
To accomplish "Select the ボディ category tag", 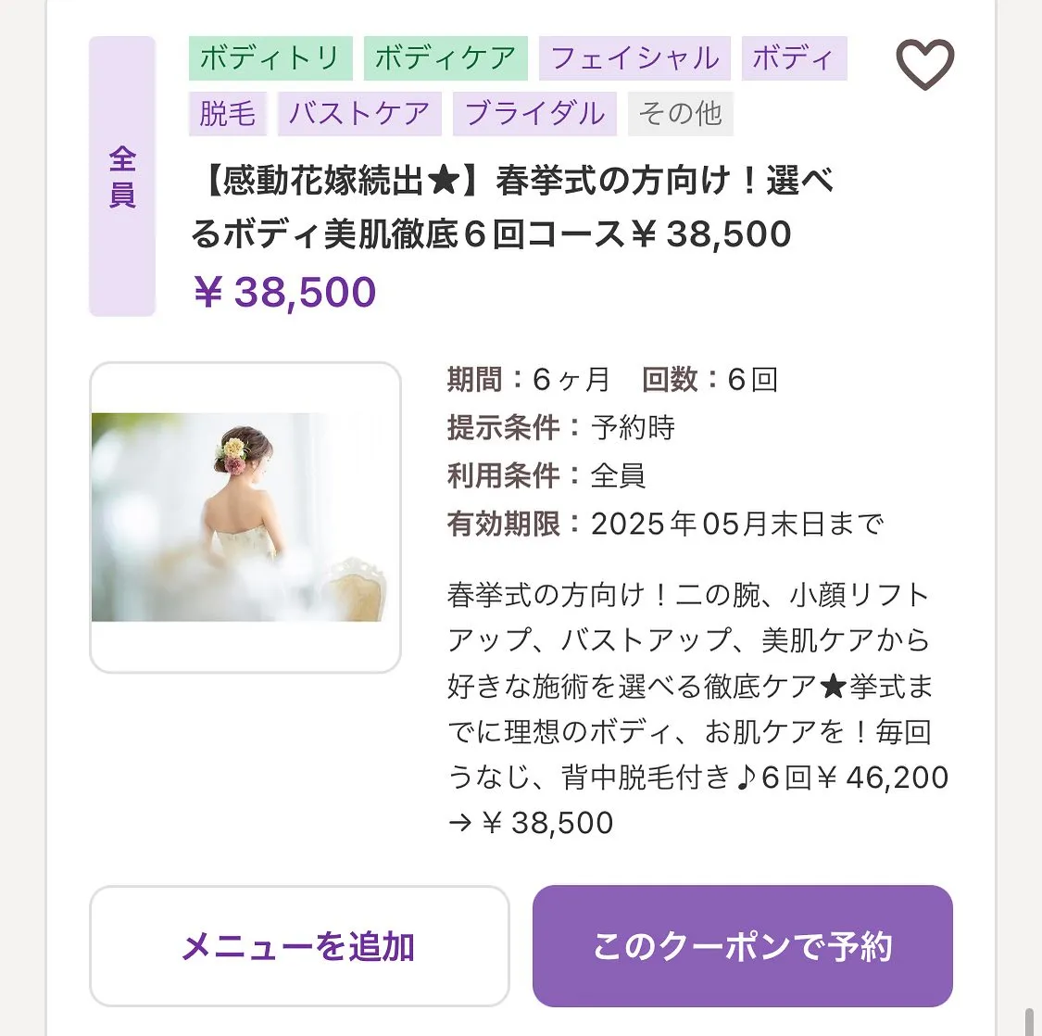I will 795,57.
